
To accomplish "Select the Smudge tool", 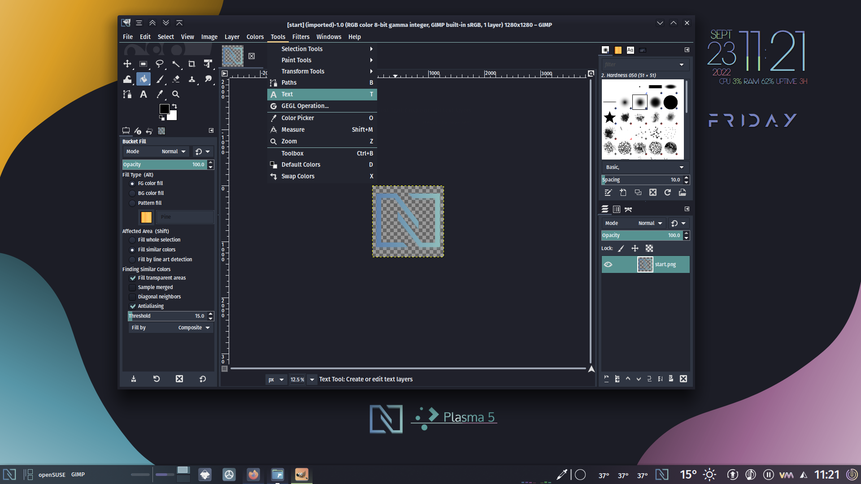I will pos(208,79).
